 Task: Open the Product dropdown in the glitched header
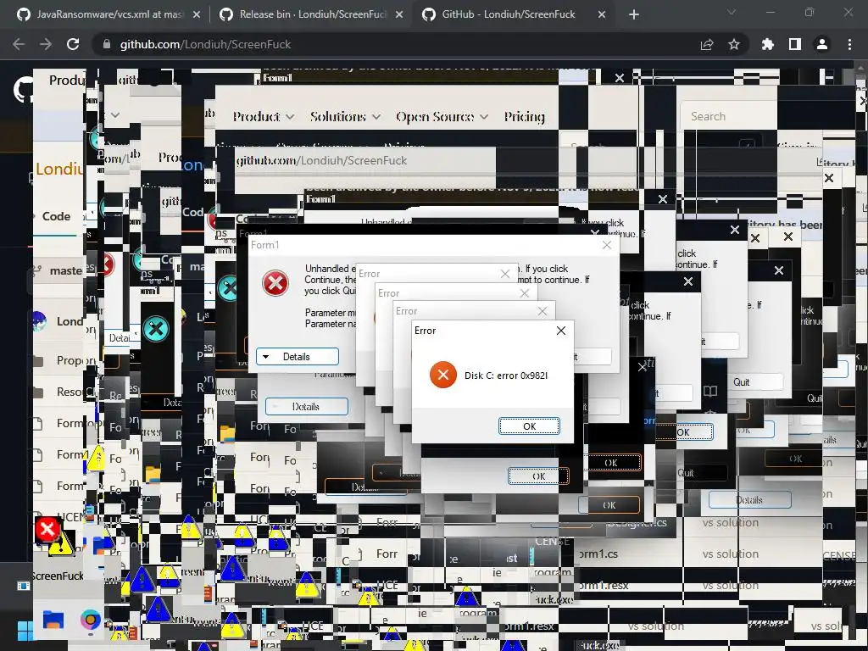pyautogui.click(x=263, y=117)
